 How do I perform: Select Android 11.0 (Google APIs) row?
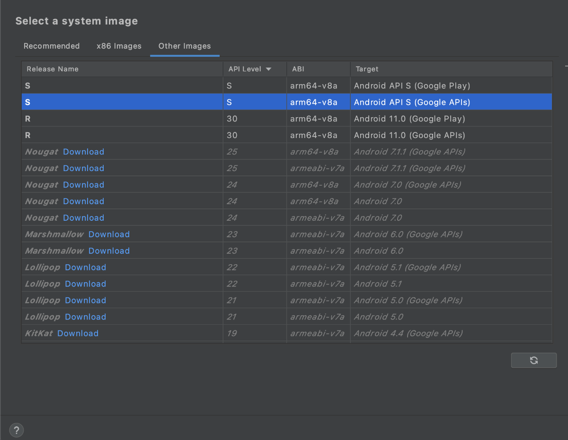[287, 135]
